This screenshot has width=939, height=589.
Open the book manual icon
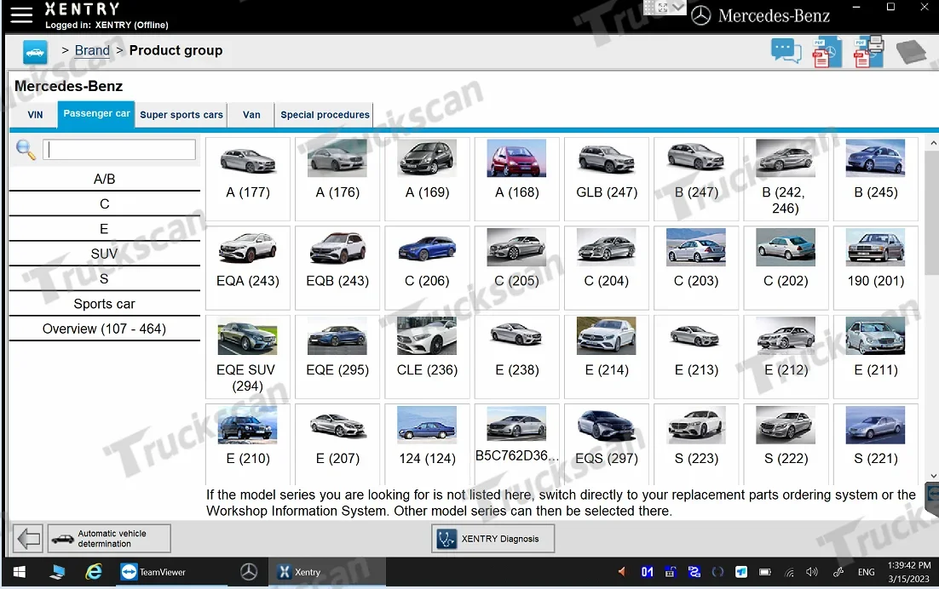(910, 52)
